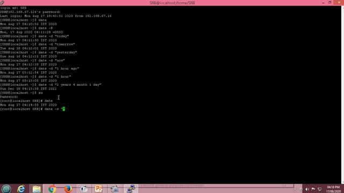Open Action Center flag tray icon
The height and width of the screenshot is (193, 344).
(x=313, y=189)
